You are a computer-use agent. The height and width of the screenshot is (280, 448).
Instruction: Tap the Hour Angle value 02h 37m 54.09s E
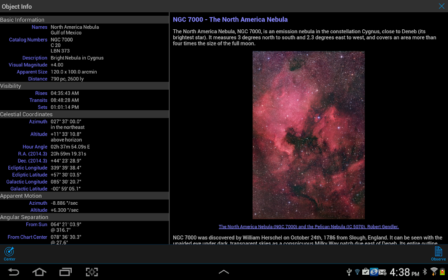coord(70,147)
